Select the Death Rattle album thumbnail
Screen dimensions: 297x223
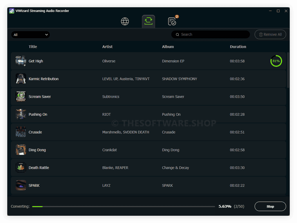[x=21, y=168]
